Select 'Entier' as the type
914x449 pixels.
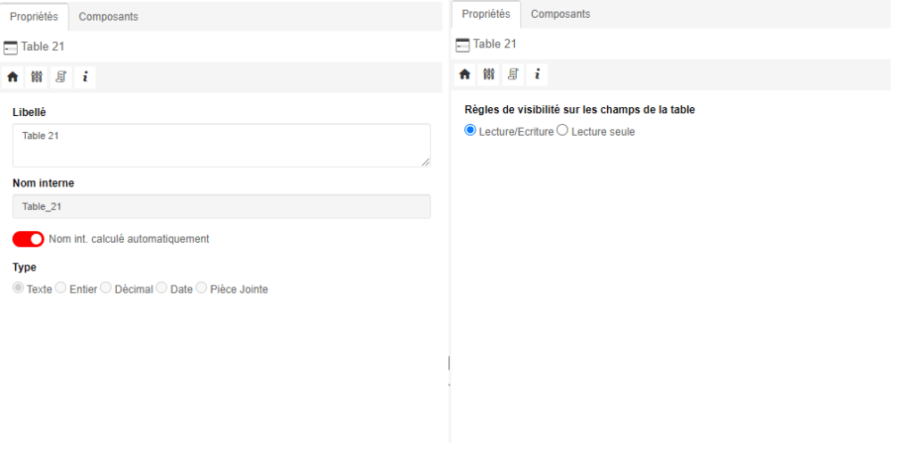(x=61, y=288)
